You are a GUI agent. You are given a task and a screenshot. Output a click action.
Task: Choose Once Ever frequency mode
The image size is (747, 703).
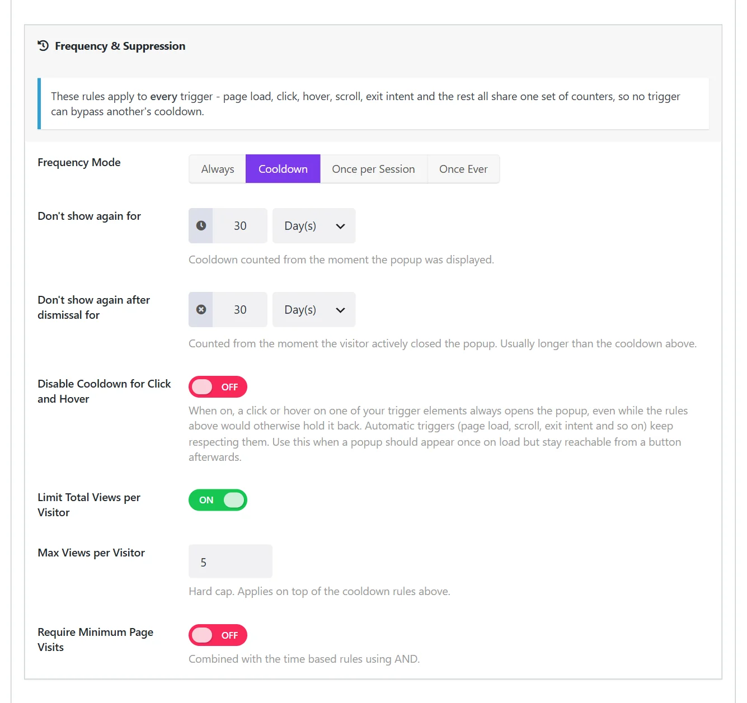coord(463,169)
